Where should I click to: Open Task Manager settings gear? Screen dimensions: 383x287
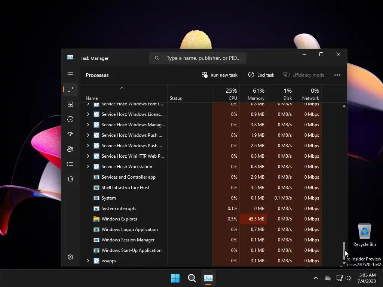(70, 257)
